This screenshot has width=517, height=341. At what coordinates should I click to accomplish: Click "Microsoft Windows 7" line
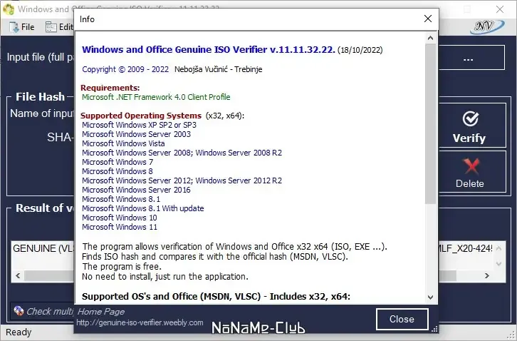click(117, 162)
